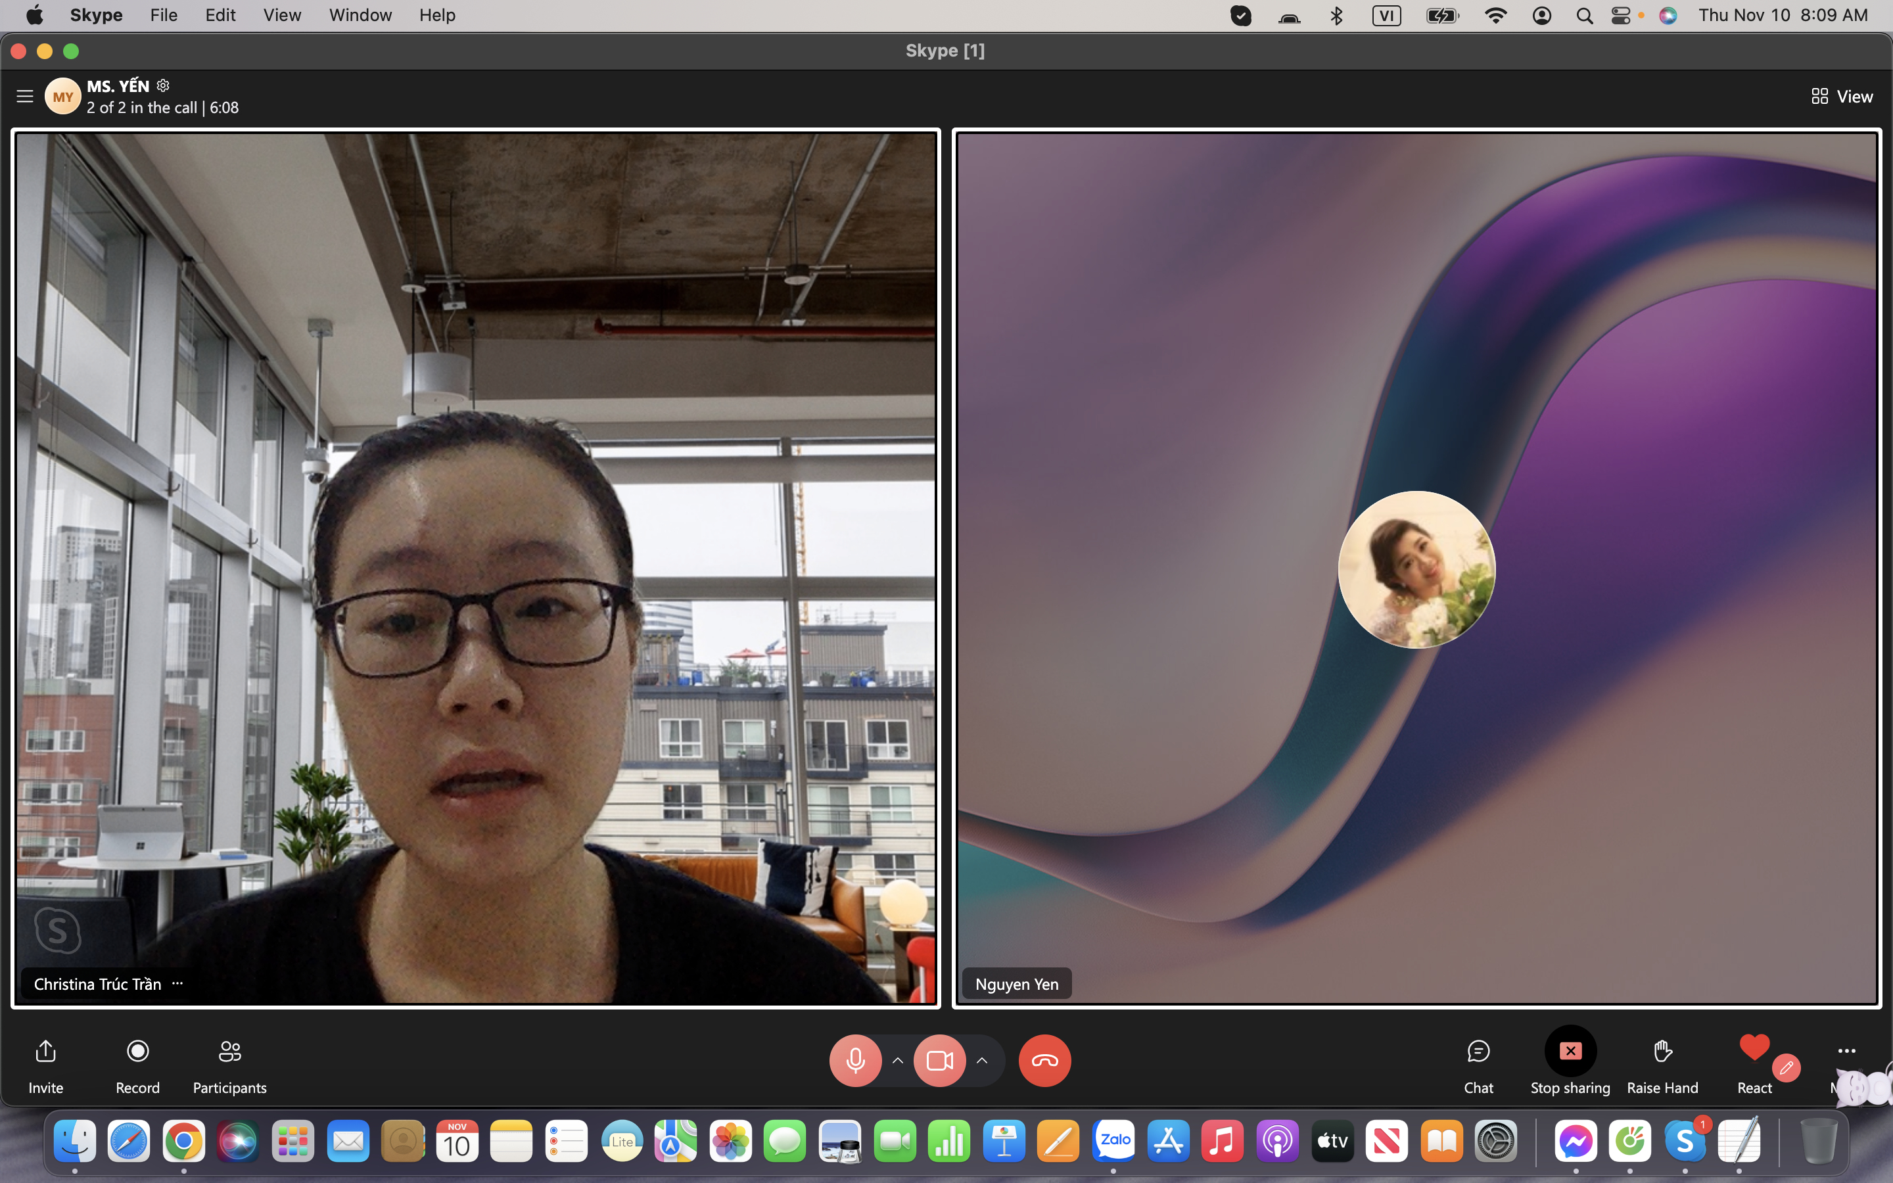The height and width of the screenshot is (1183, 1893).
Task: Open Launchpad from the Dock
Action: (x=293, y=1142)
